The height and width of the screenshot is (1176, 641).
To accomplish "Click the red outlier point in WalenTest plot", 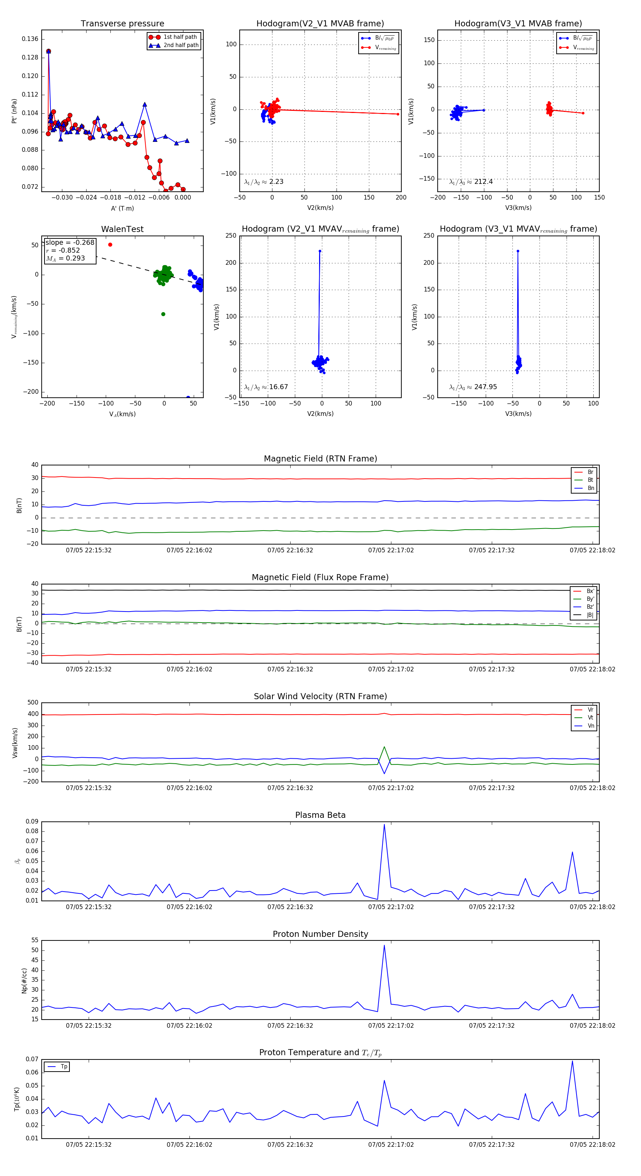I will tap(110, 245).
